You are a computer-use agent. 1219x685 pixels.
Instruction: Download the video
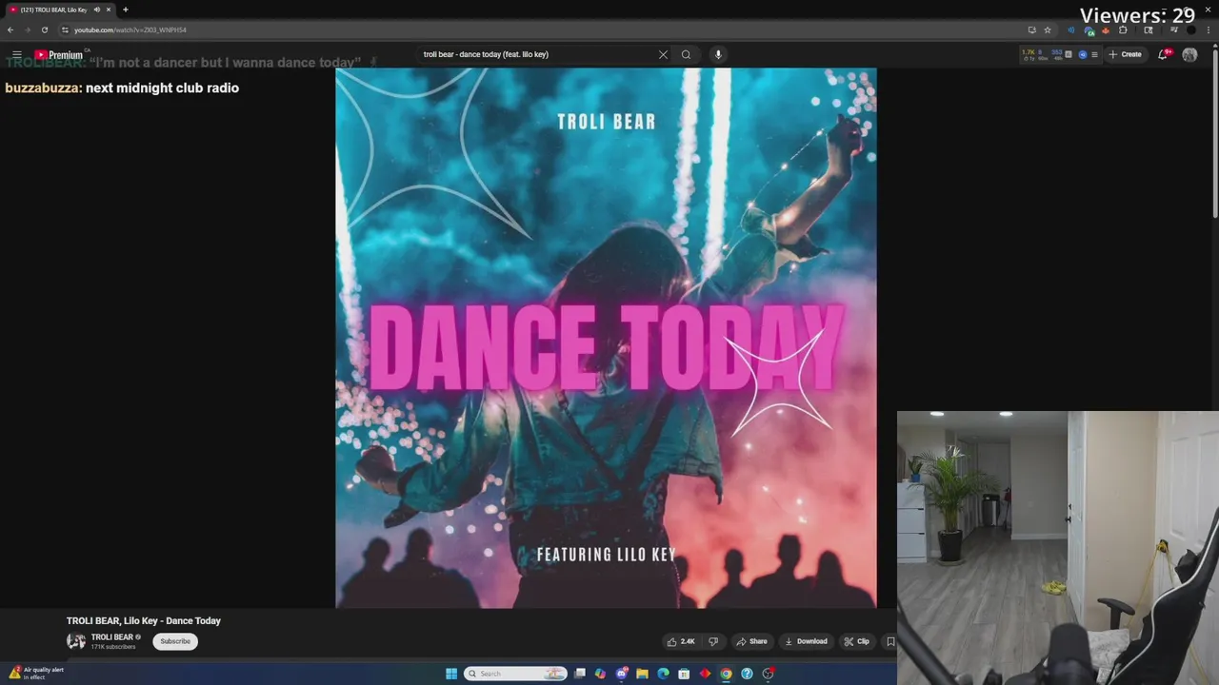click(806, 641)
